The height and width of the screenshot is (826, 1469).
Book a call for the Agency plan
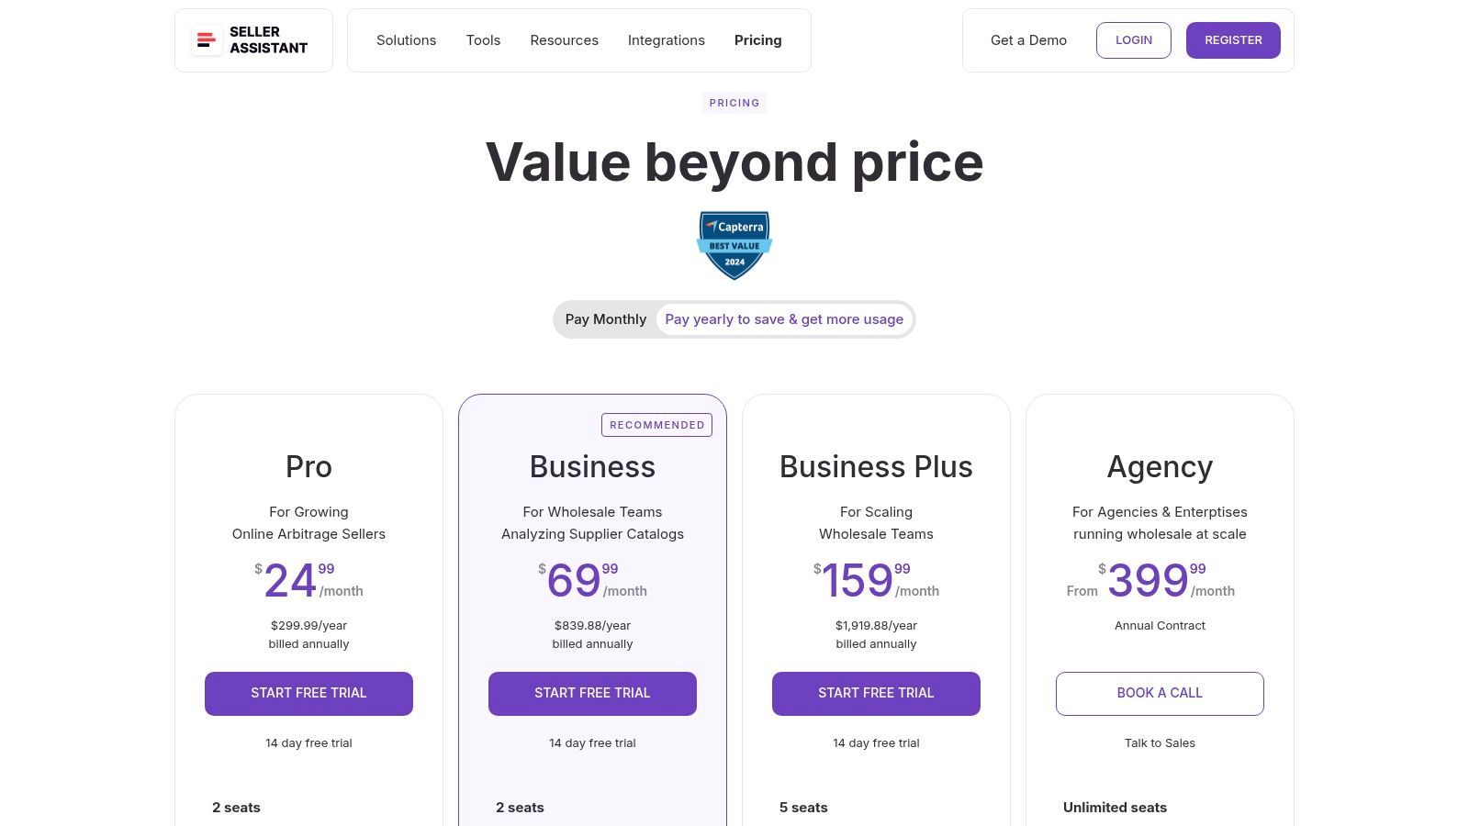1160,693
